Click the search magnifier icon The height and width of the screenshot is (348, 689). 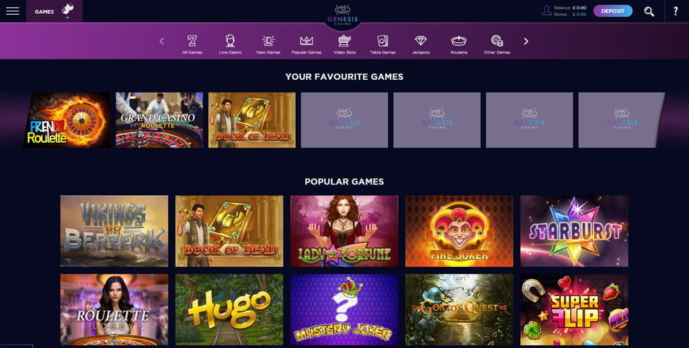click(x=649, y=11)
